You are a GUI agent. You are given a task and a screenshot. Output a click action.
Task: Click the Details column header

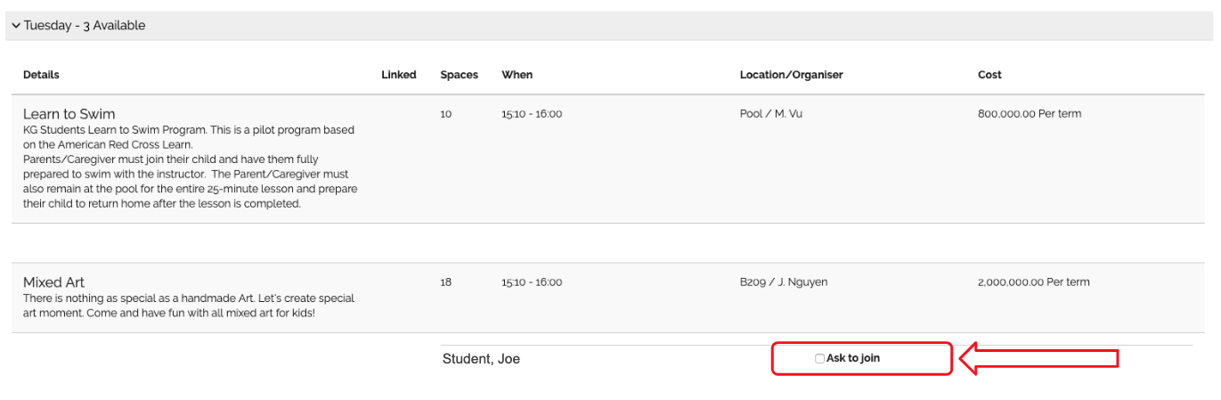(x=41, y=75)
